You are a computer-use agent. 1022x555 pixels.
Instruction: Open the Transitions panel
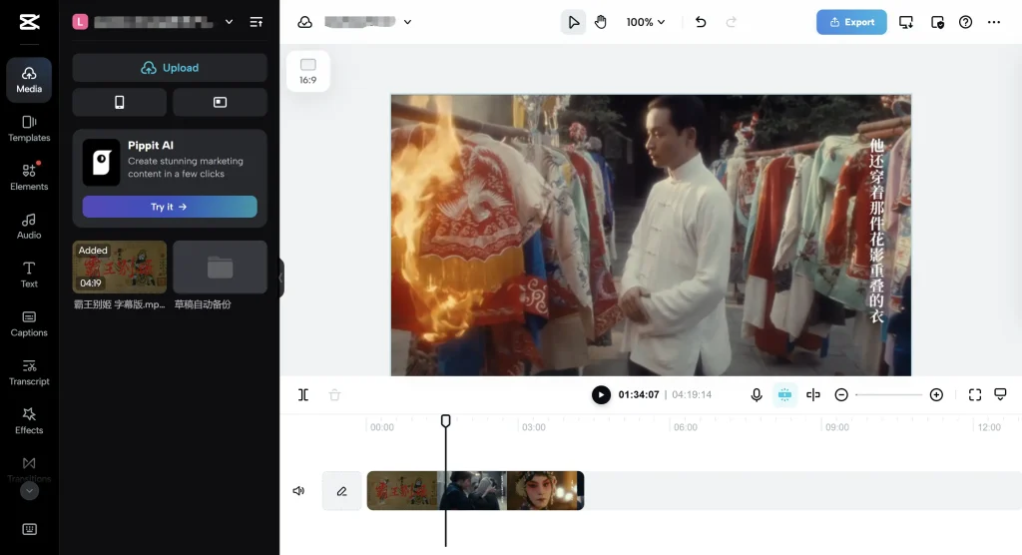(x=29, y=468)
